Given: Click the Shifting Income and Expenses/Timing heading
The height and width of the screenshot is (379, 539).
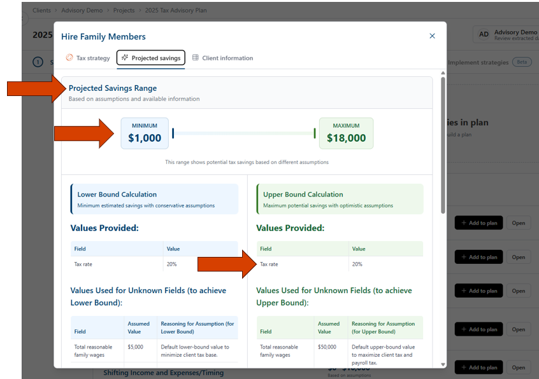Looking at the screenshot, I should (163, 373).
